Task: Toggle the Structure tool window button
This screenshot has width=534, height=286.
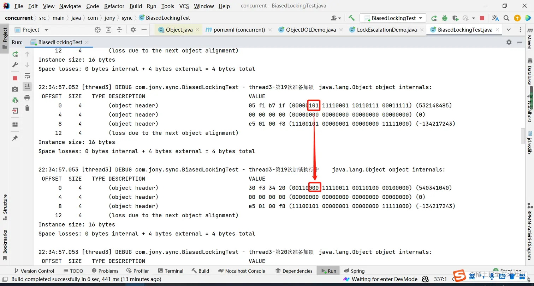Action: (5, 207)
